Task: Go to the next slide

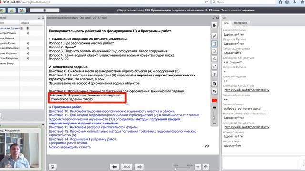Action: pos(139,167)
